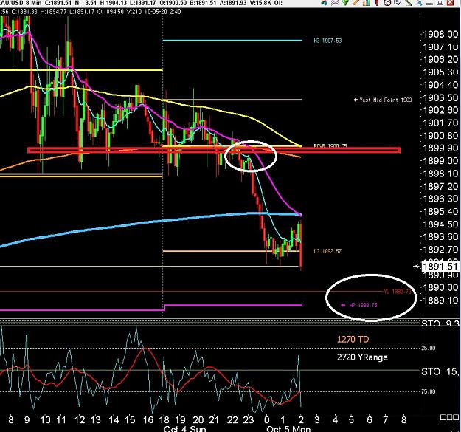The image size is (461, 432).
Task: Select the red marker tool icon
Action: coord(377,3)
